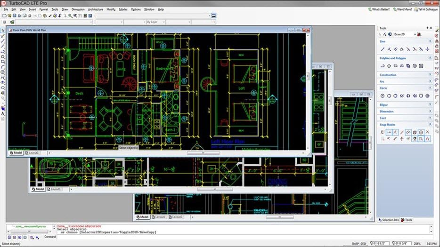This screenshot has width=440, height=247.
Task: Click the Undo arrow in the main toolbar
Action: (60, 16)
